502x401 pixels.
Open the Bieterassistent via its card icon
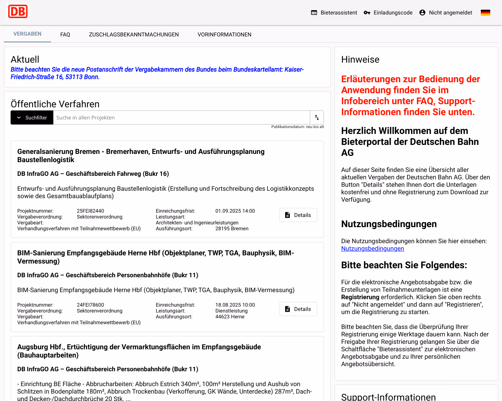click(314, 12)
